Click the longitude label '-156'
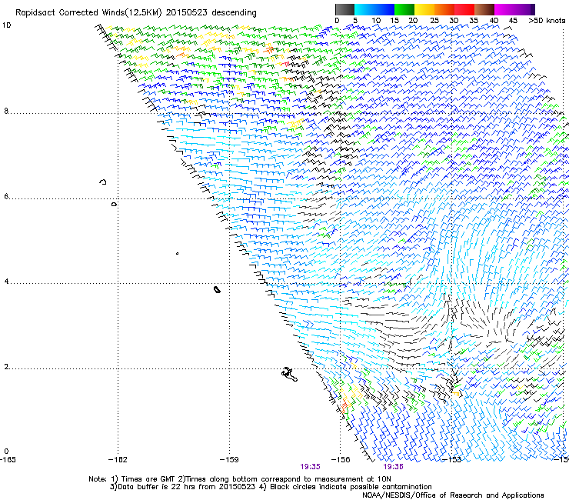The height and width of the screenshot is (500, 569). [x=341, y=460]
